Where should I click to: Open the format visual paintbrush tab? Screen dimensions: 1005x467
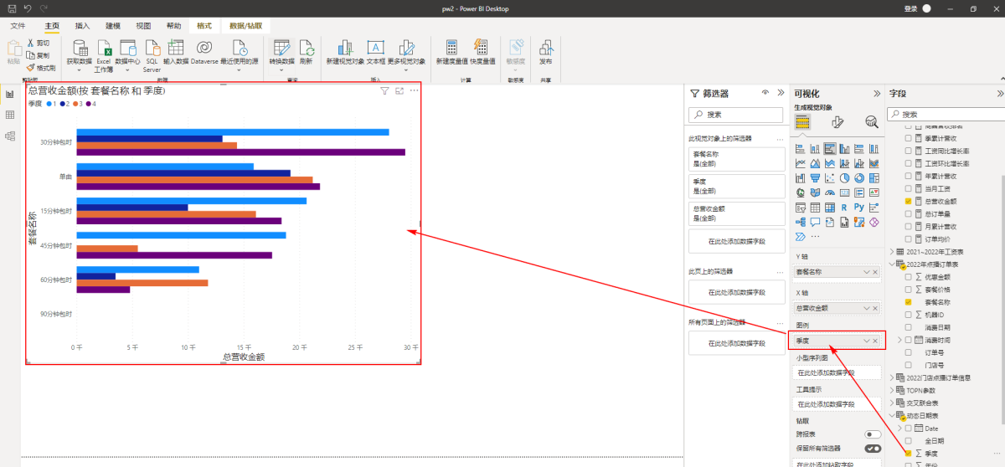pos(837,122)
